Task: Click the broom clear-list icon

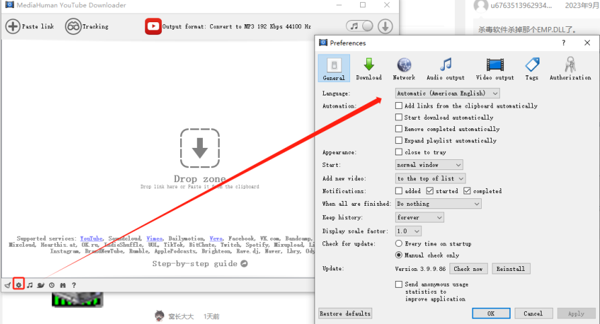Action: click(7, 285)
